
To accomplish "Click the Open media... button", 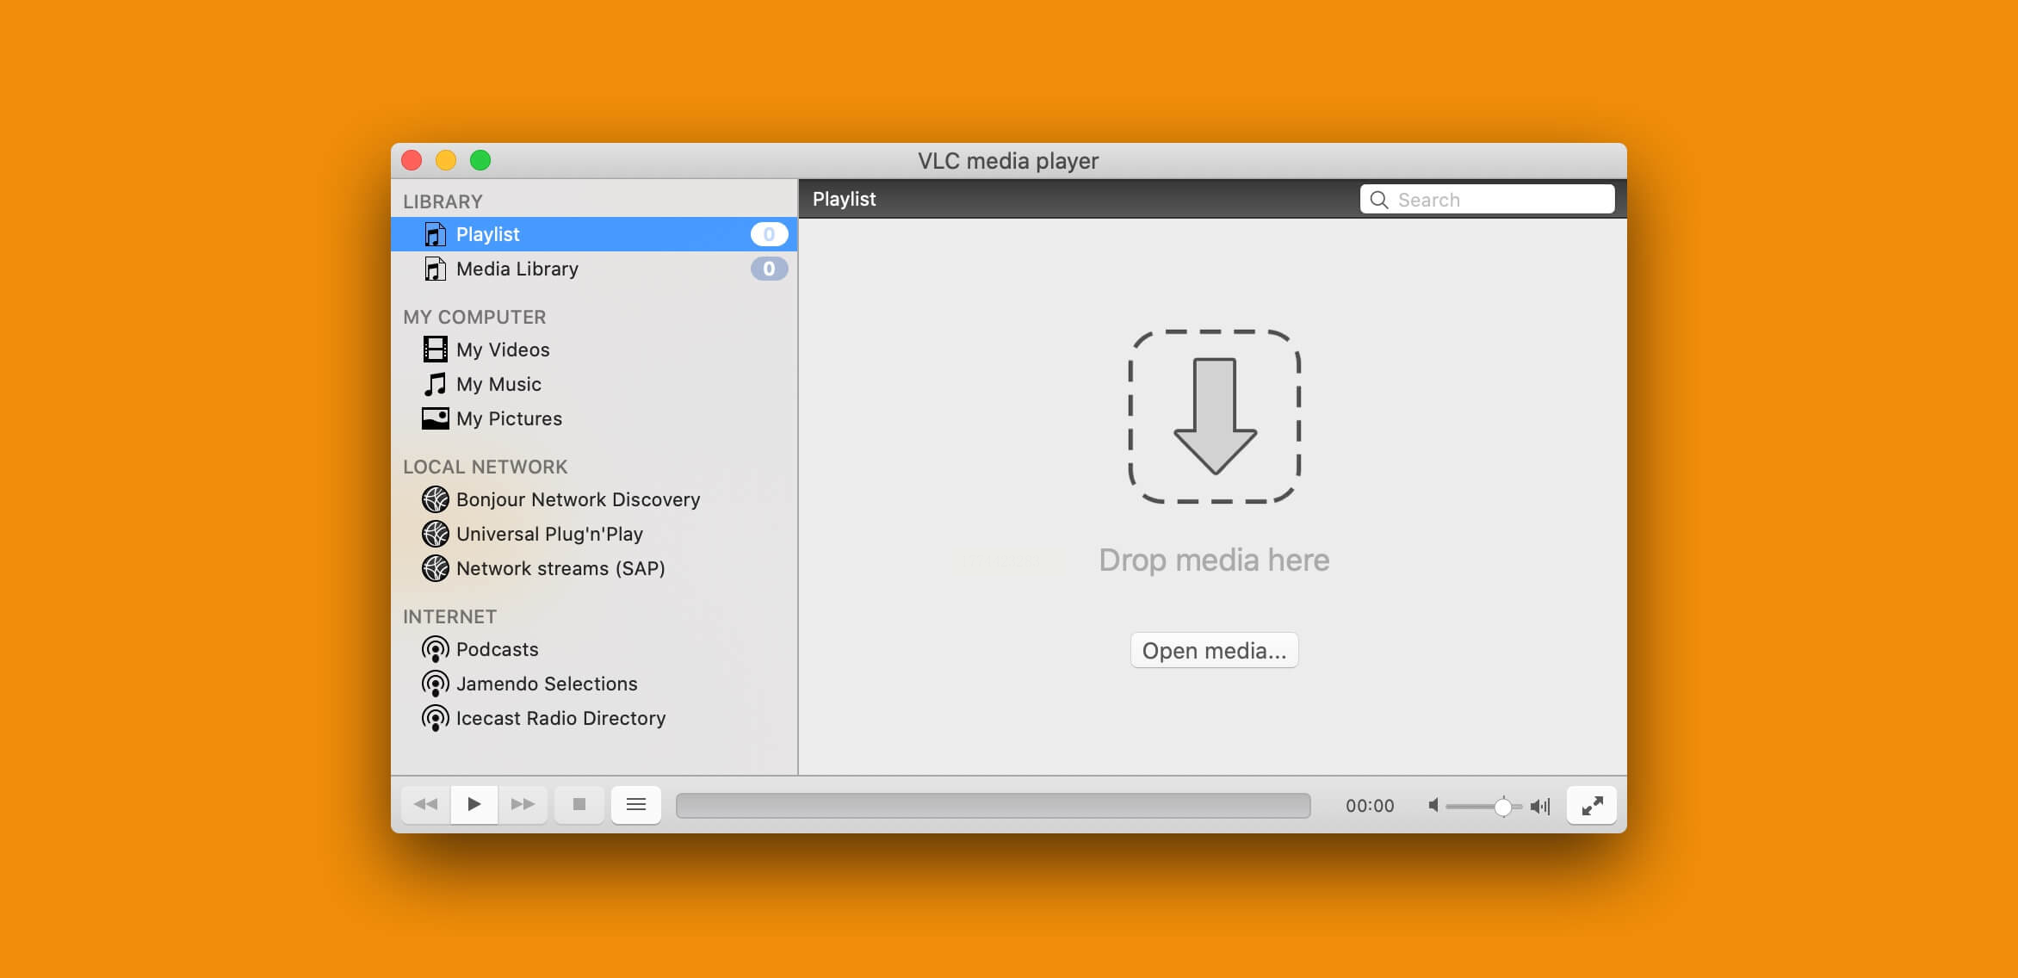I will coord(1214,651).
